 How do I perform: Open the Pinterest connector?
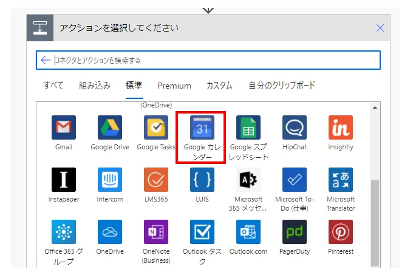pos(341,232)
